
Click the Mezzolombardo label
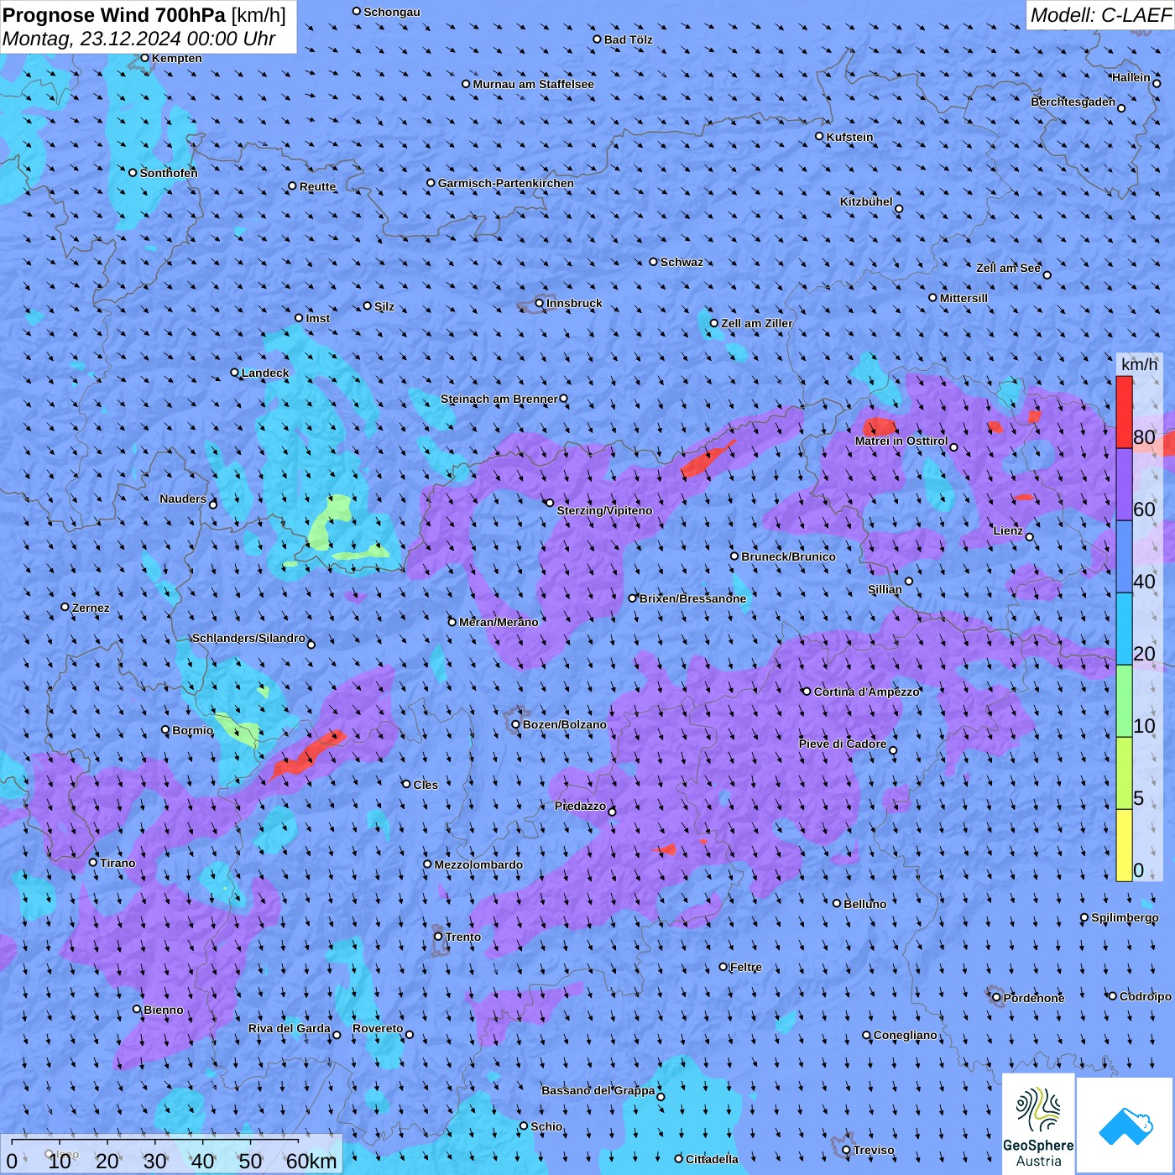[x=478, y=864]
